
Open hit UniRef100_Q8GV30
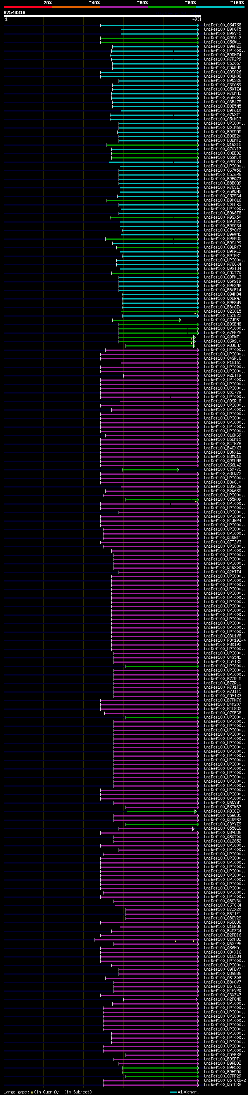coord(222,901)
